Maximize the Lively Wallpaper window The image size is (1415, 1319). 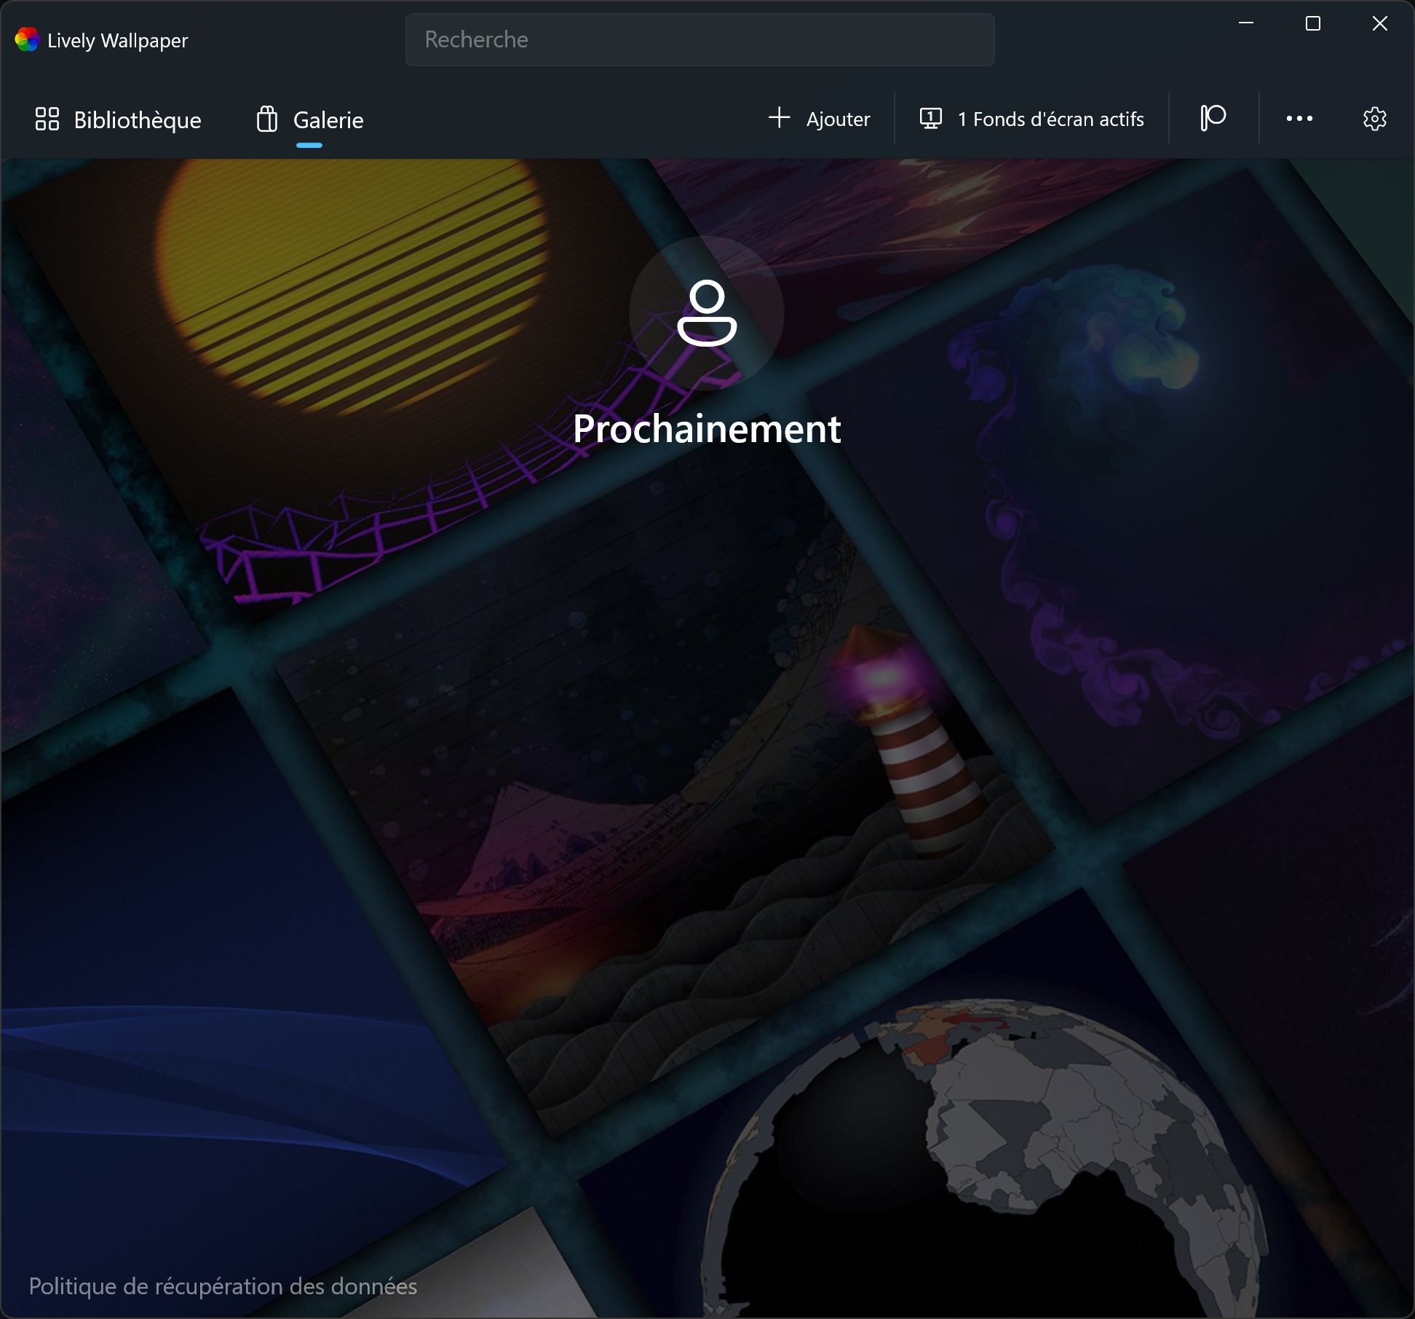[x=1313, y=23]
